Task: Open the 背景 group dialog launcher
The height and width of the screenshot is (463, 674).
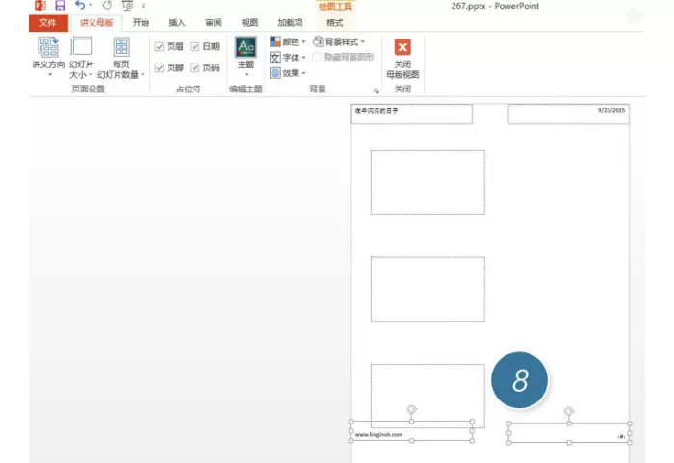Action: pyautogui.click(x=376, y=91)
